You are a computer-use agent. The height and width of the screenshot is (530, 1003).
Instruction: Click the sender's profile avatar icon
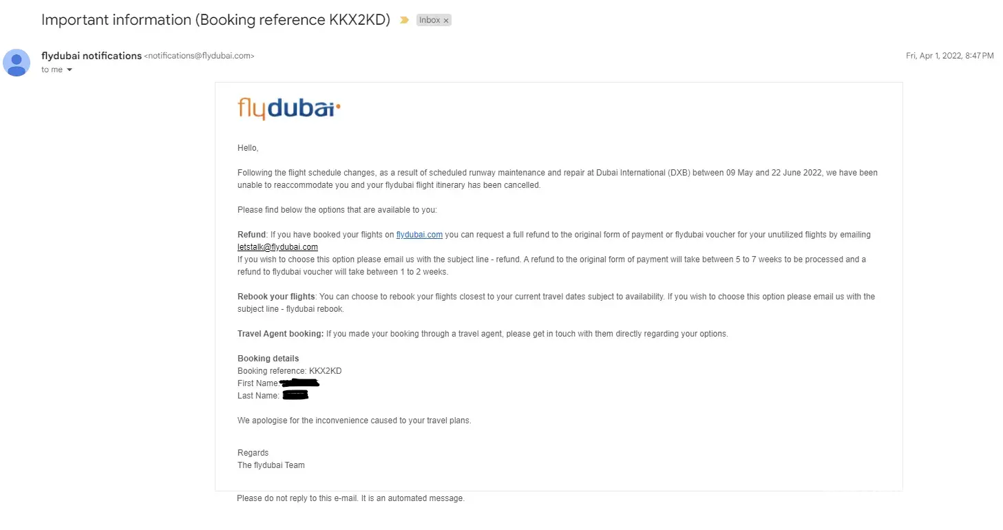pyautogui.click(x=17, y=63)
